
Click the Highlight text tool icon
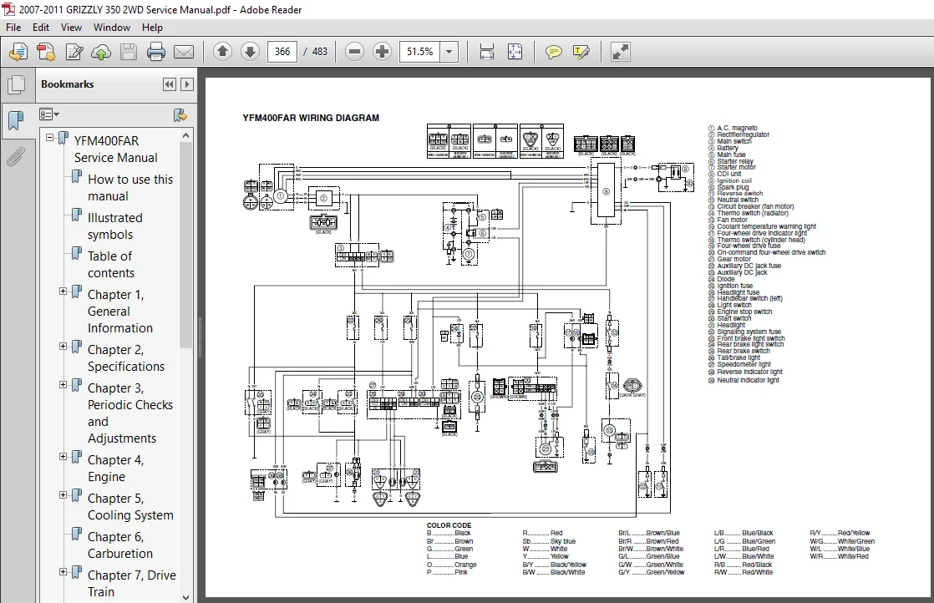581,52
